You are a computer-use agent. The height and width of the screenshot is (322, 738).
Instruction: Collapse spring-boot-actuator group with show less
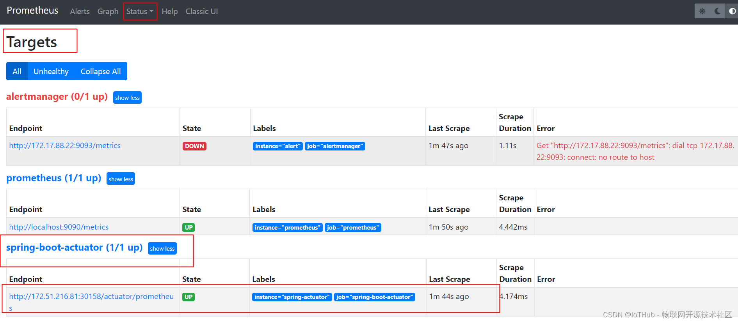click(162, 248)
